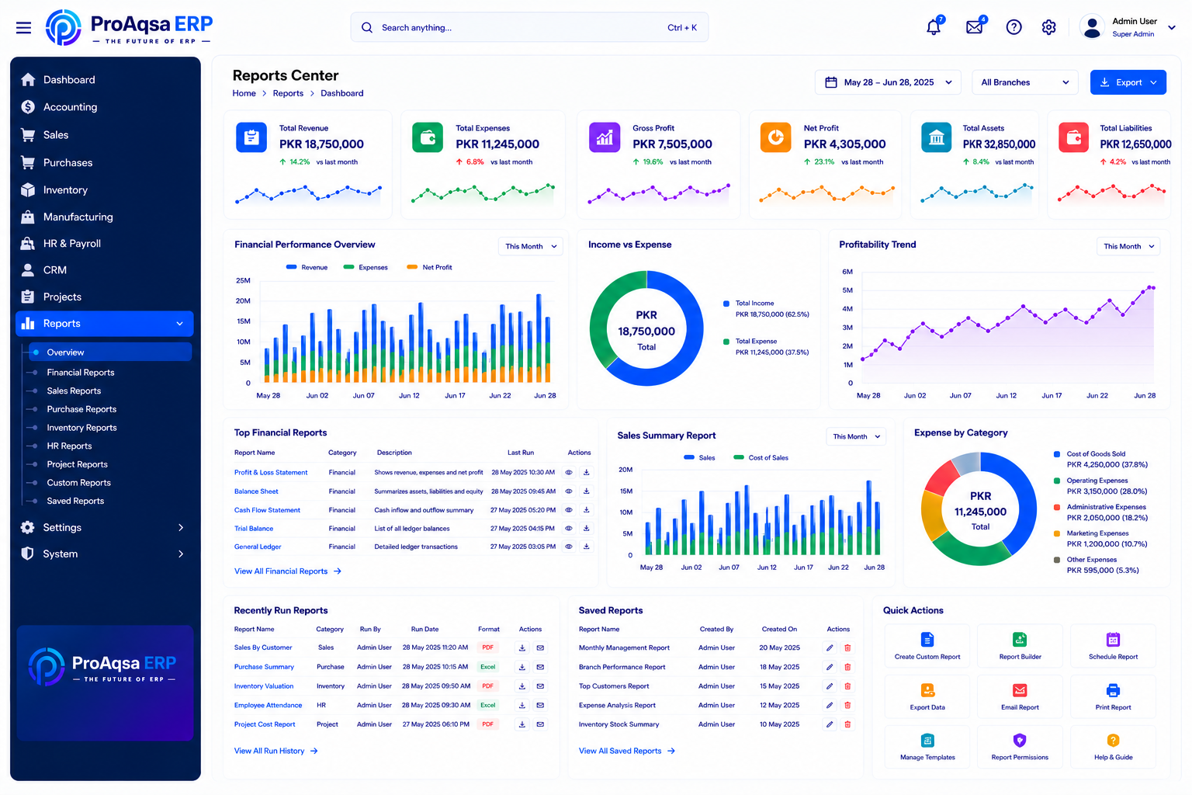Click the Total Expenses wallet icon

coord(428,137)
